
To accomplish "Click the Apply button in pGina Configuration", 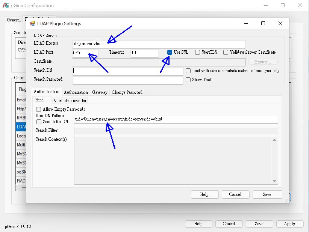I will point(289,224).
